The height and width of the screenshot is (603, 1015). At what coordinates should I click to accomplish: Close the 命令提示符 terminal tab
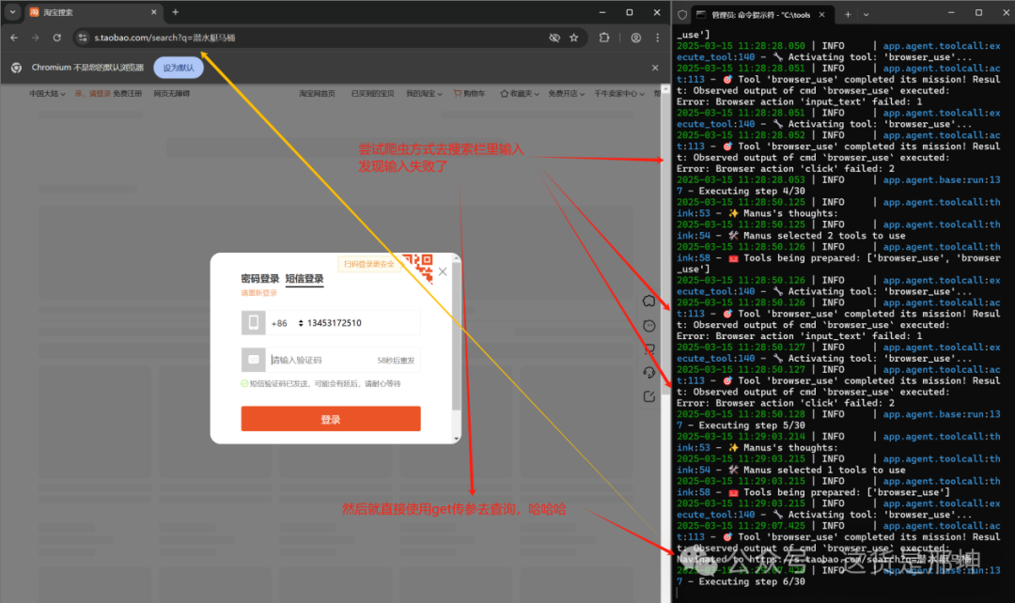(822, 14)
